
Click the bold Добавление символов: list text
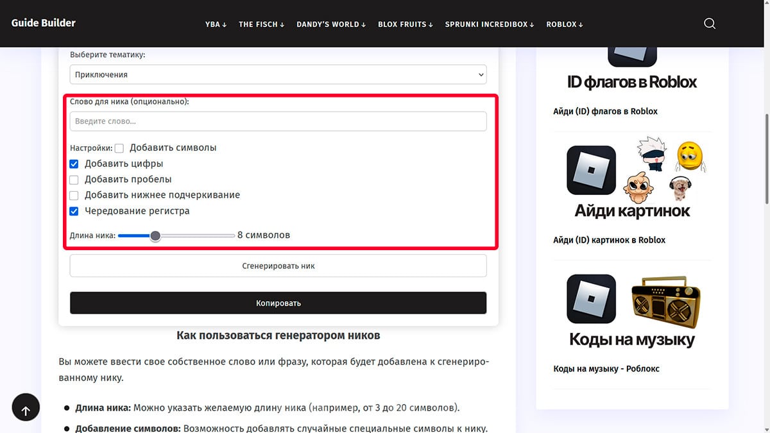[128, 429]
